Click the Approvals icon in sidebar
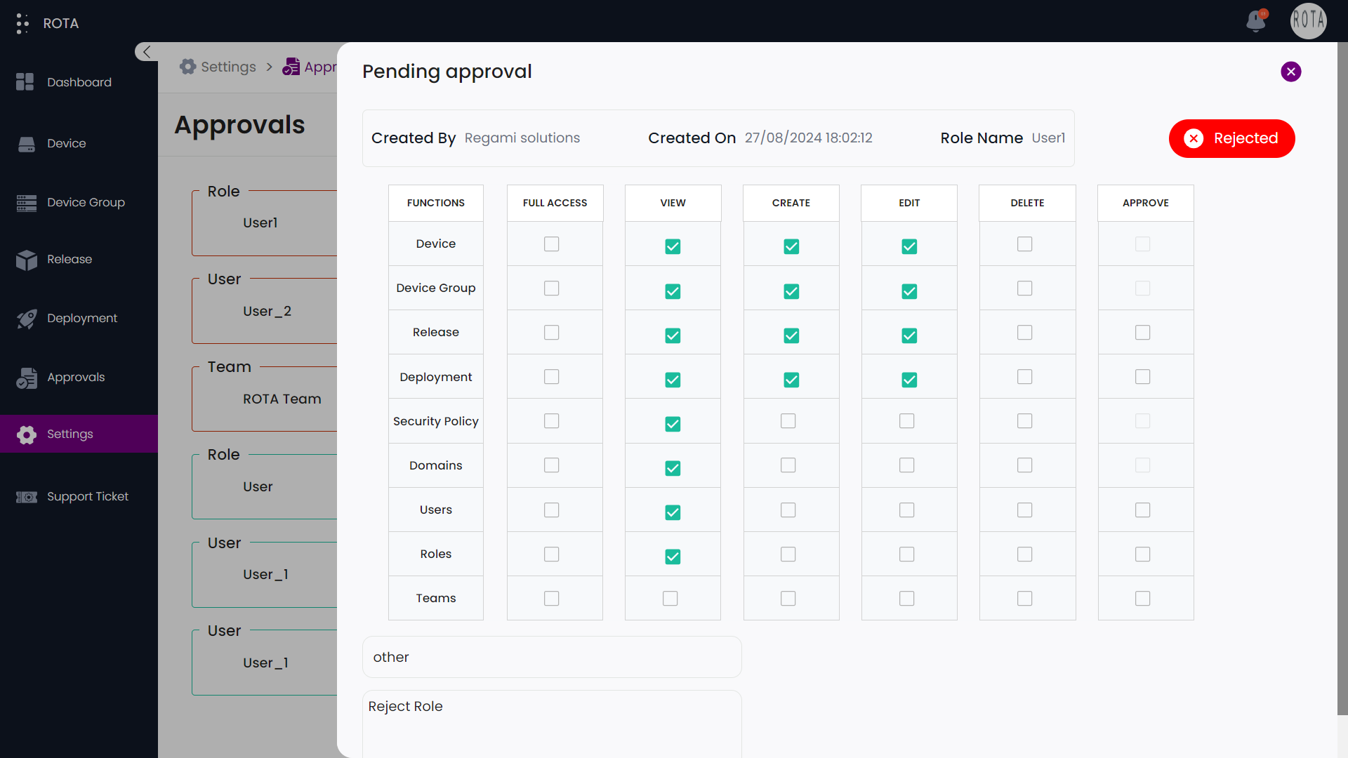1348x758 pixels. pos(27,377)
